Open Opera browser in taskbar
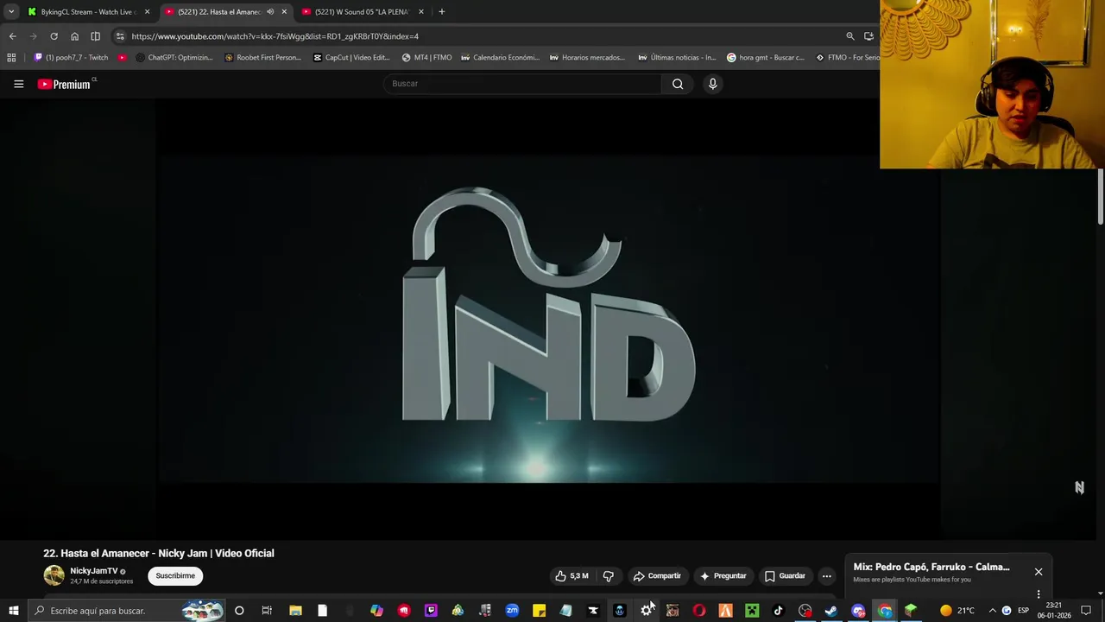 coord(698,611)
